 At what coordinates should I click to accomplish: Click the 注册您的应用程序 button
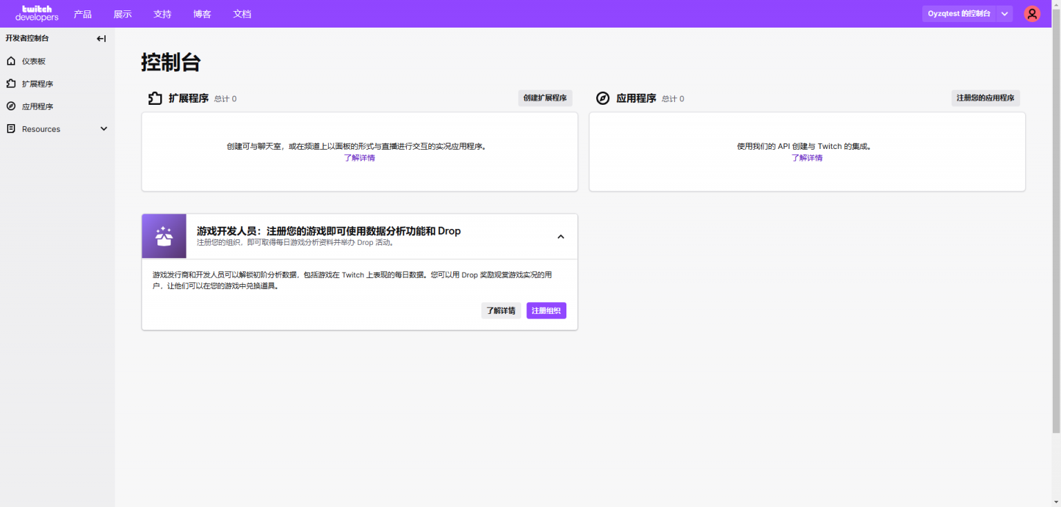[986, 97]
